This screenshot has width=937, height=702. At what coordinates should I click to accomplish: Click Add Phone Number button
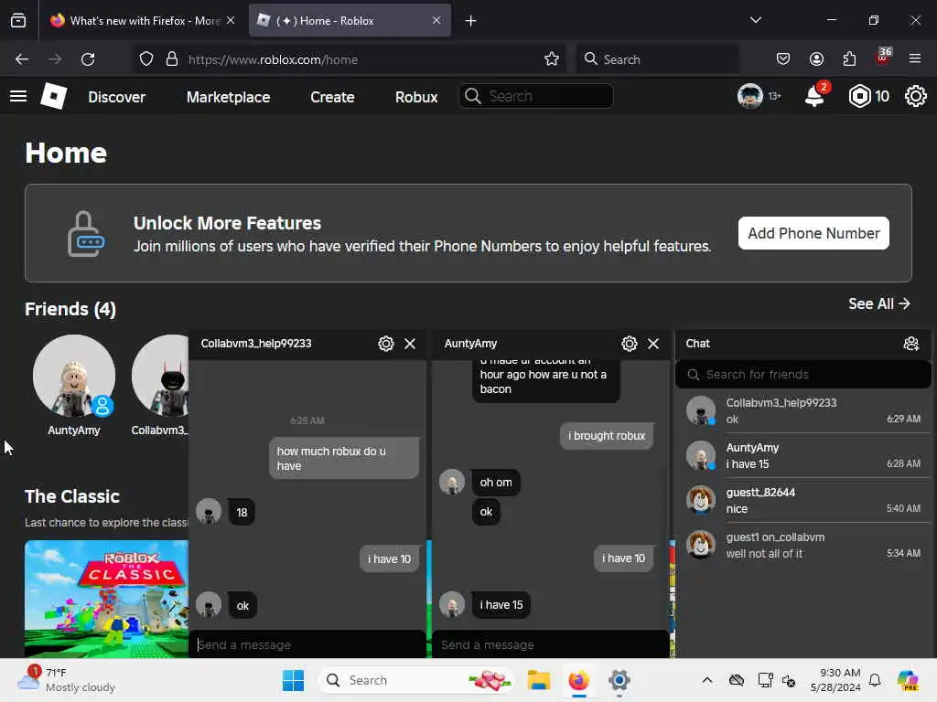click(x=813, y=233)
